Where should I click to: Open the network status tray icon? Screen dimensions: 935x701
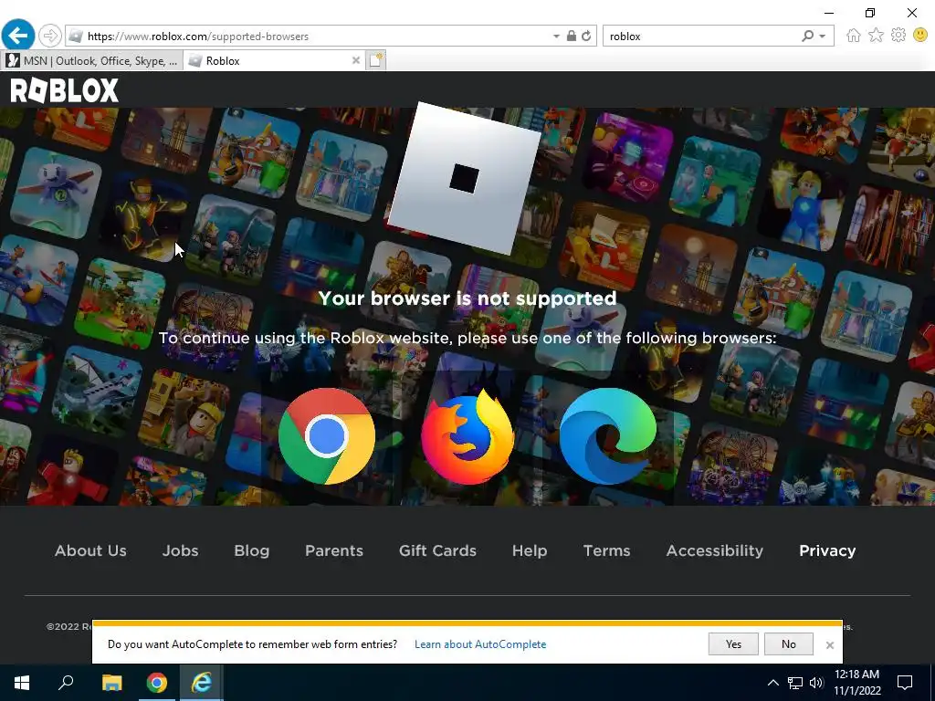coord(795,683)
